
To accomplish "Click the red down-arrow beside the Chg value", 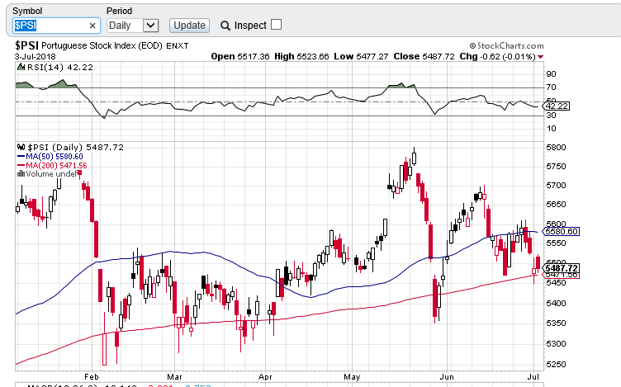I will pyautogui.click(x=541, y=57).
